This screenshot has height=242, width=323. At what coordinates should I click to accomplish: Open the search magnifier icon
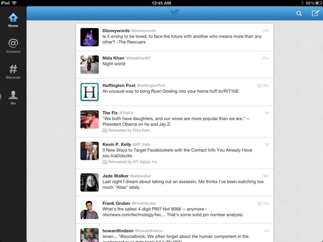pos(299,13)
